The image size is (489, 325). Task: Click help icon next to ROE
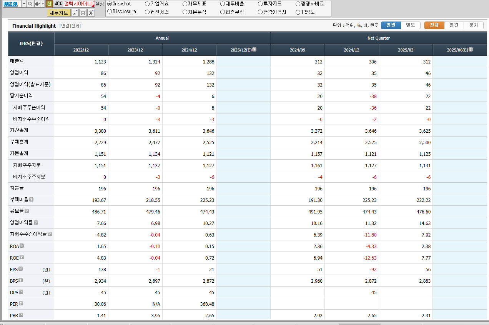(x=22, y=257)
